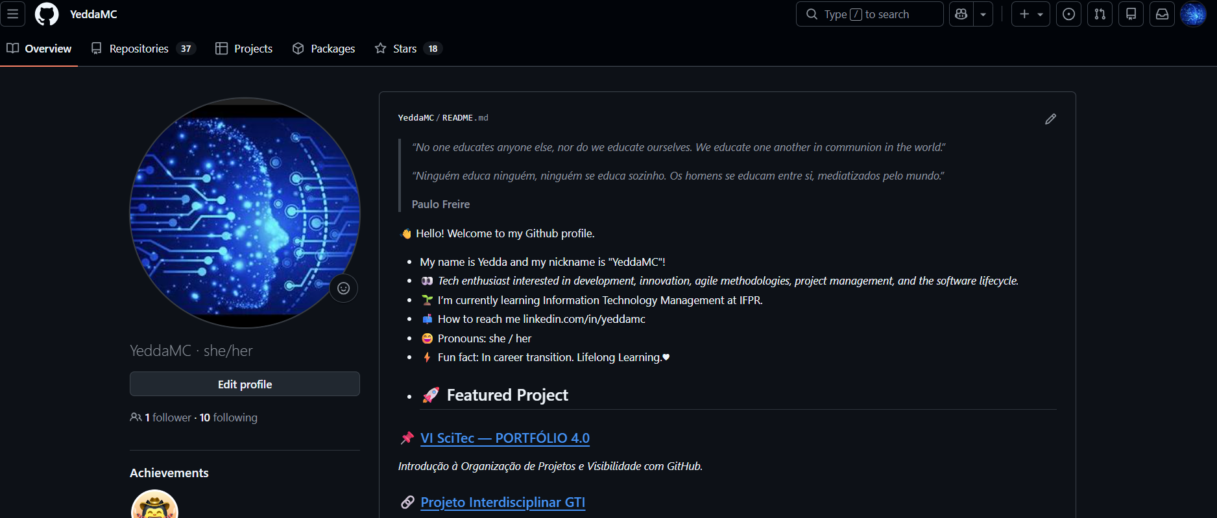Expand the Copilot dropdown arrow
The width and height of the screenshot is (1217, 518).
click(983, 14)
